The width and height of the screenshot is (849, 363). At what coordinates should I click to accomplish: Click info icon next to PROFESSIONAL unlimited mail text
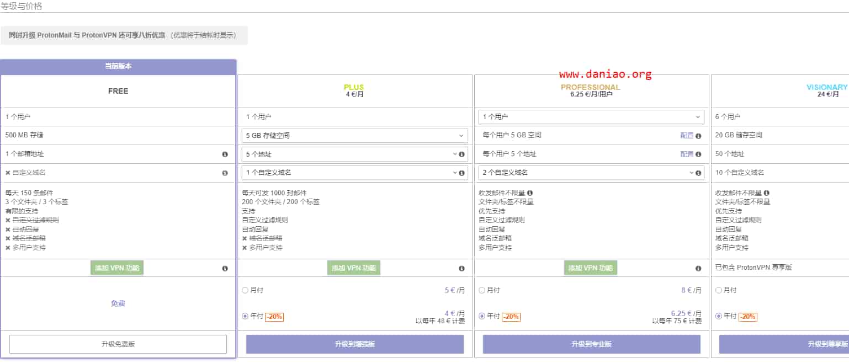pos(530,193)
